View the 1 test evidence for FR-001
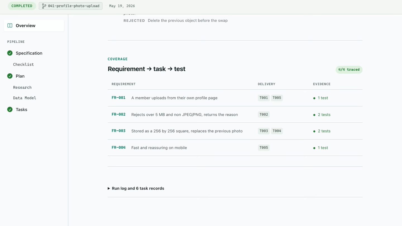 pos(320,98)
